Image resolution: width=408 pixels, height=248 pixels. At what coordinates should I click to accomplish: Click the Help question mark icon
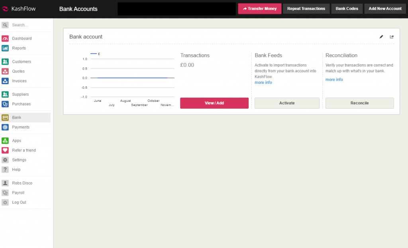pos(5,170)
